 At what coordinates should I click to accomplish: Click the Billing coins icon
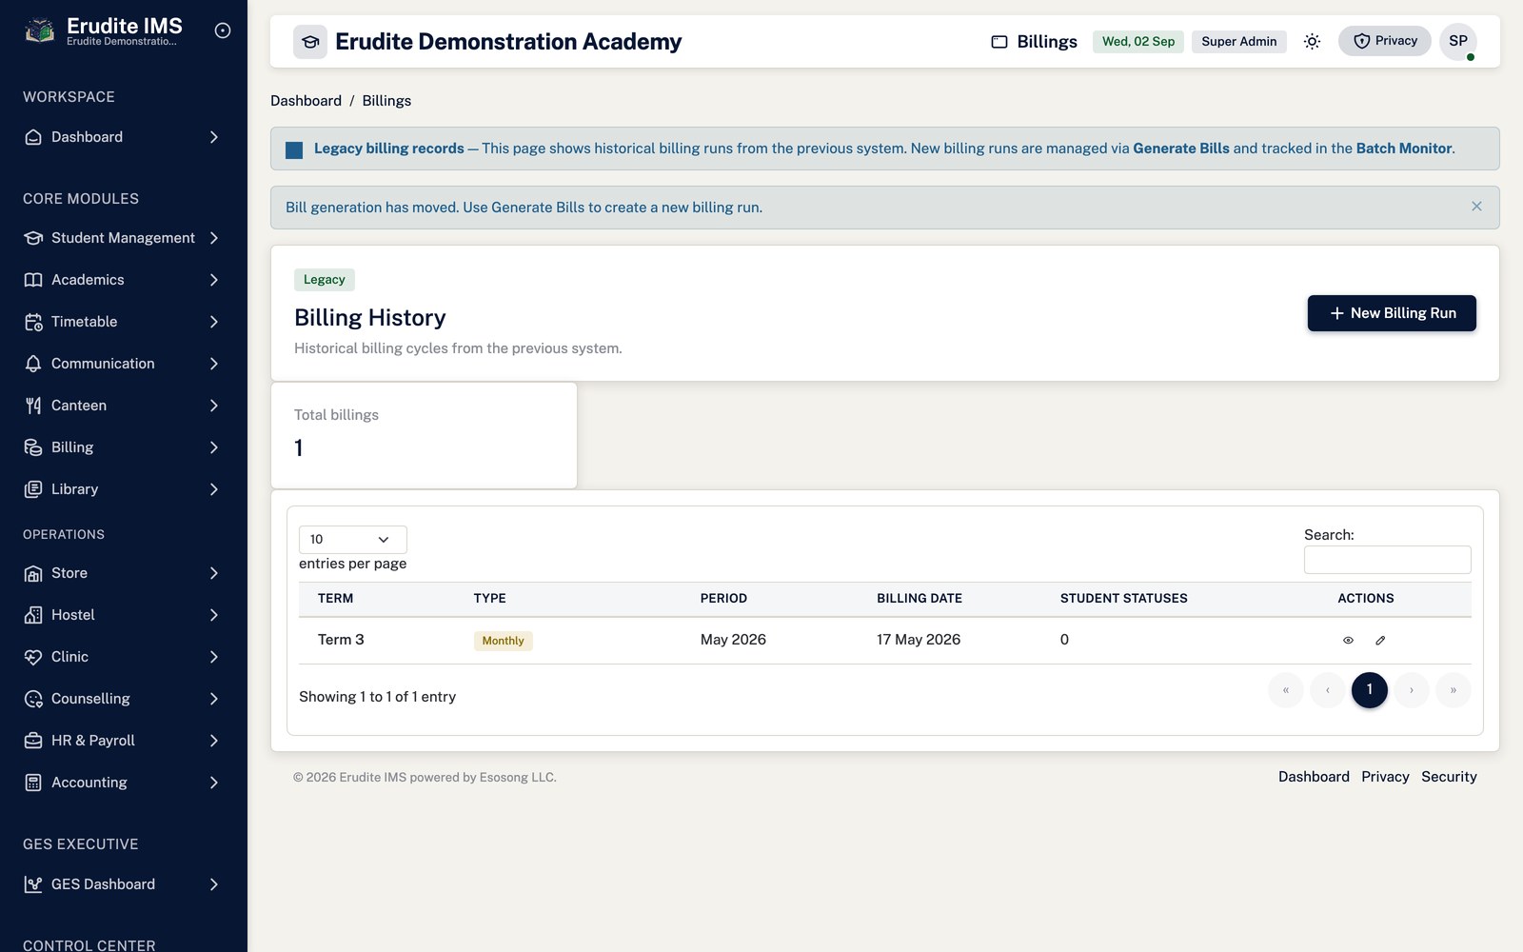[33, 447]
